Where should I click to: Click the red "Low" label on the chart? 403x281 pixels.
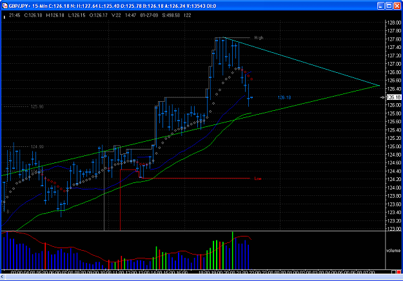(x=258, y=179)
